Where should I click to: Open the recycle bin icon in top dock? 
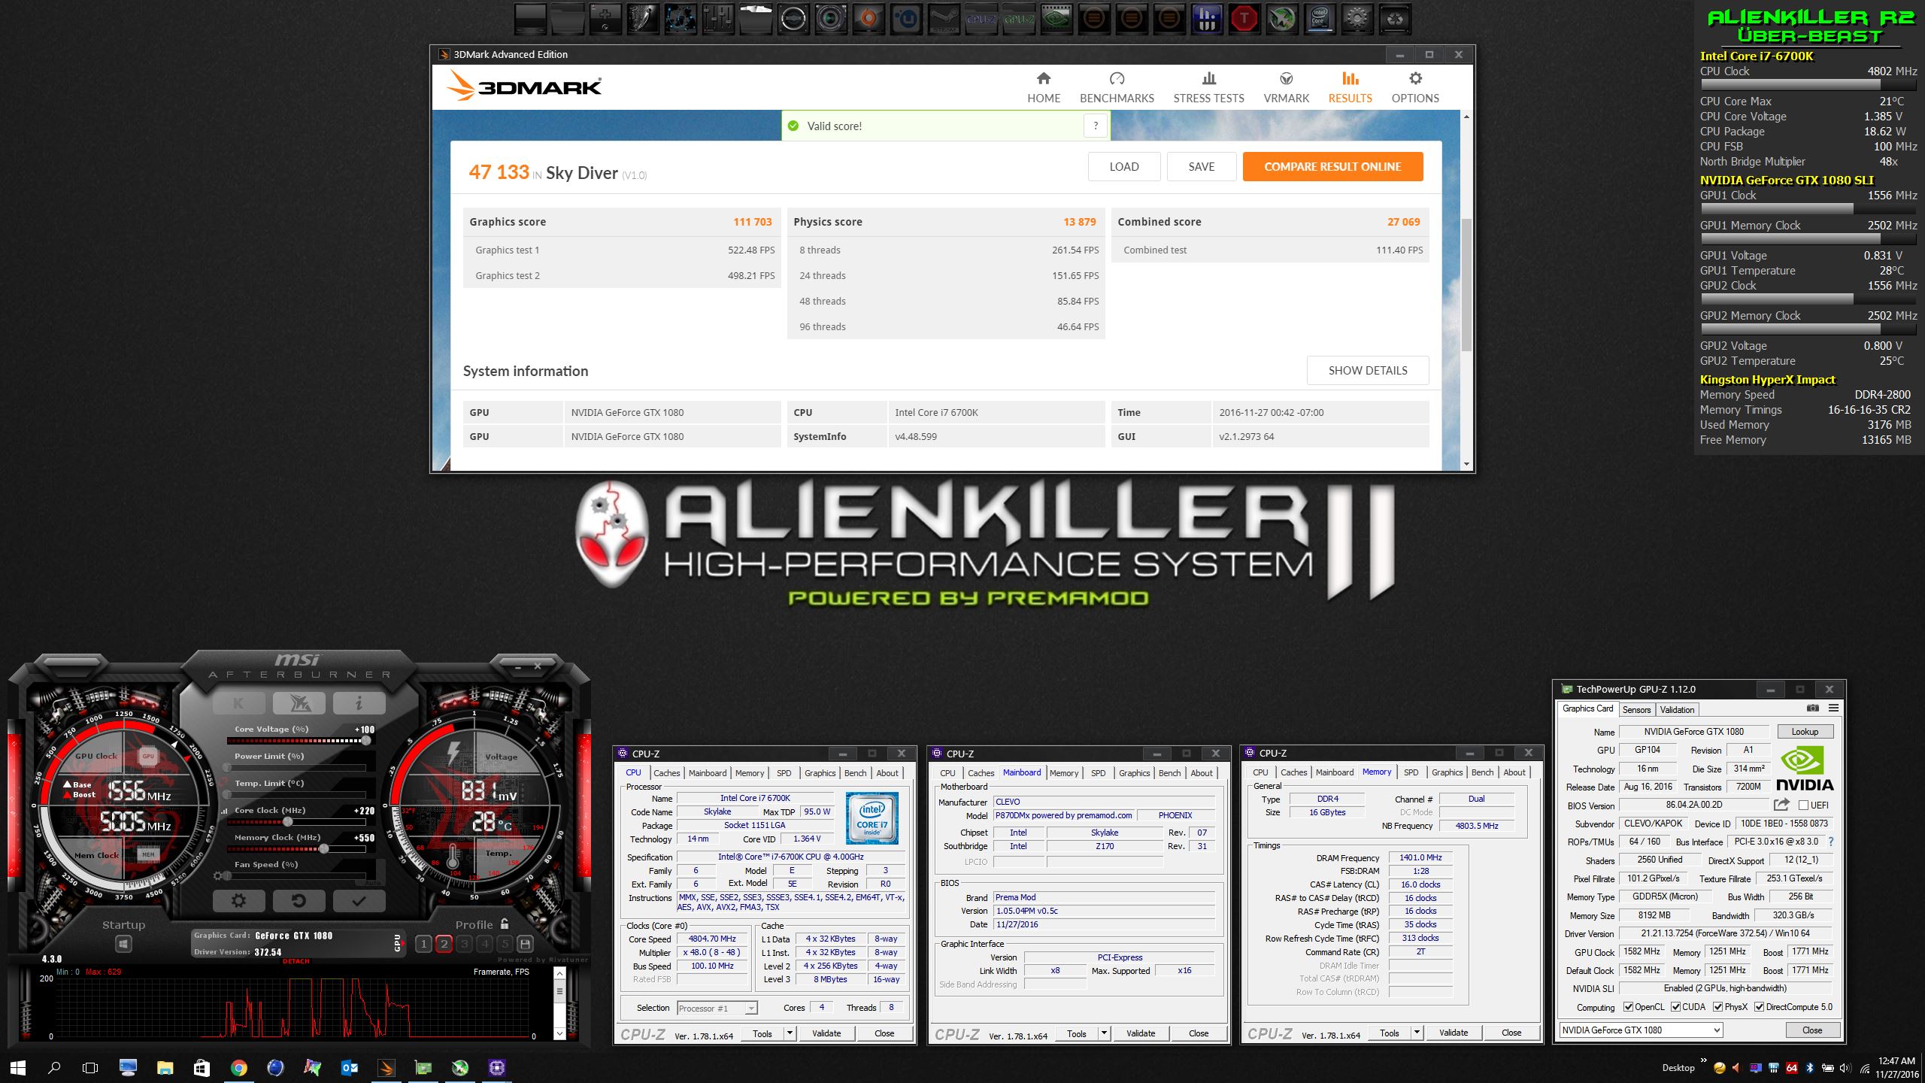[1395, 19]
